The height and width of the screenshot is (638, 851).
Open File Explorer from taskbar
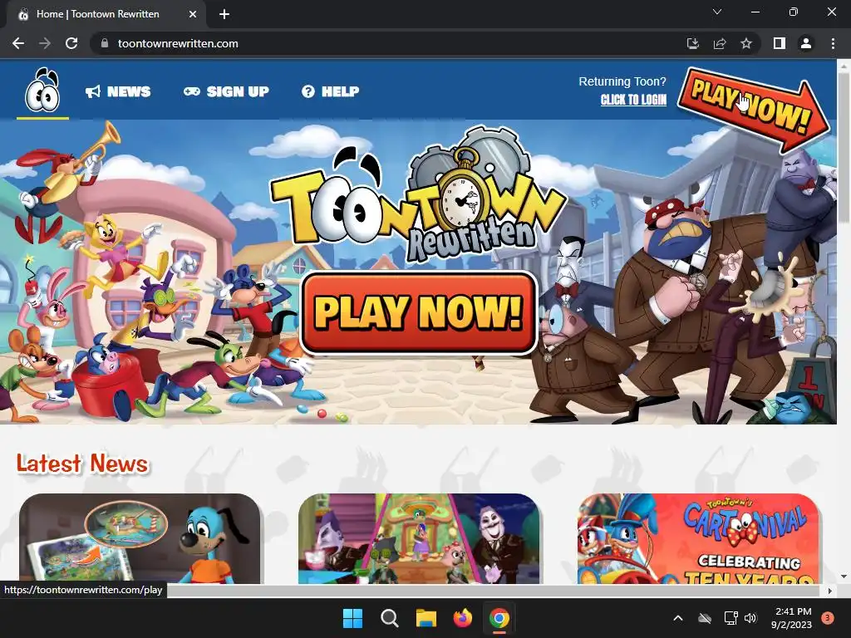pos(426,618)
